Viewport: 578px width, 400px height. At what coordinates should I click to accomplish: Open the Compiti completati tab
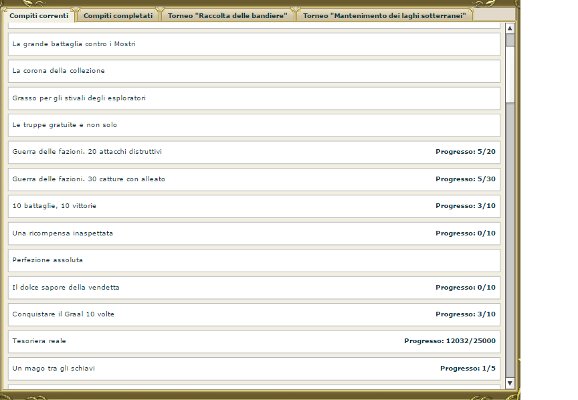click(118, 15)
